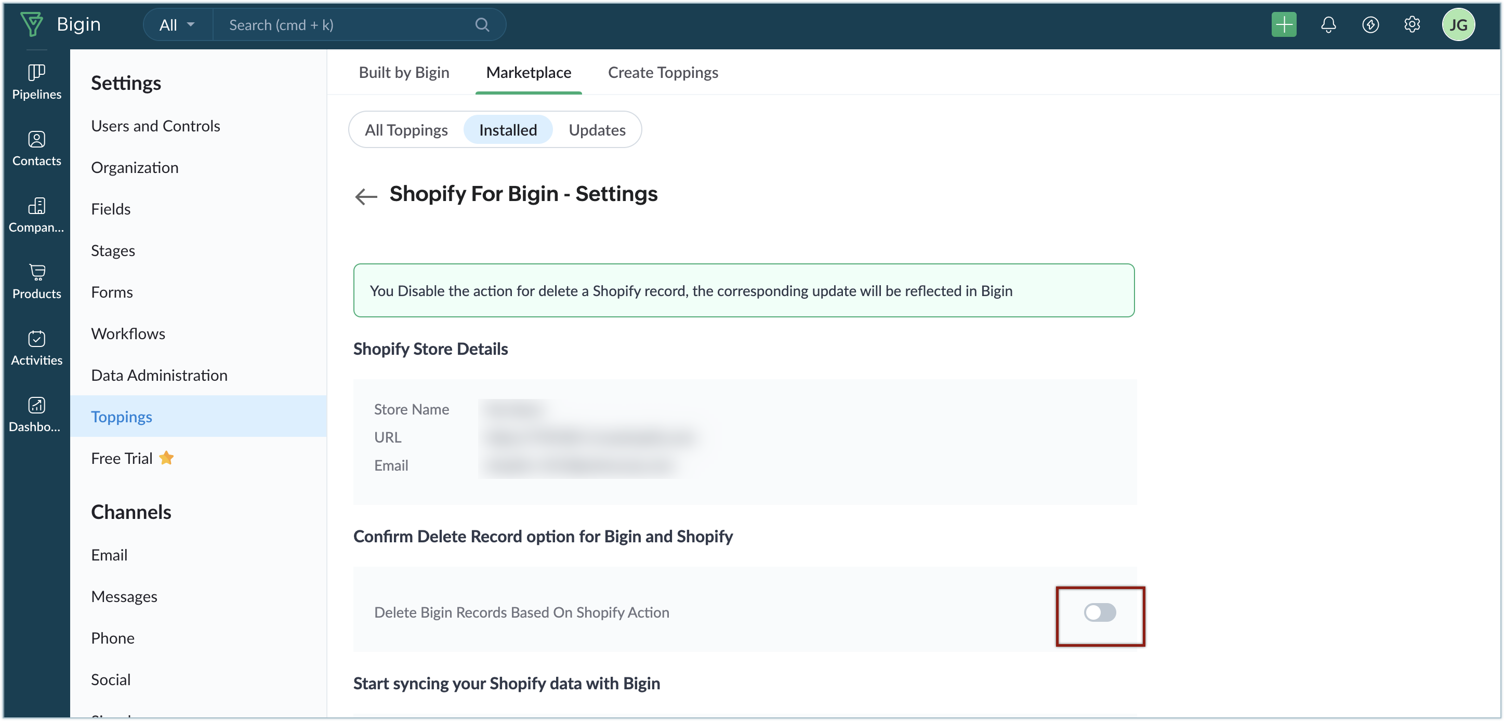Select the Updates filter
The width and height of the screenshot is (1504, 721).
point(597,130)
